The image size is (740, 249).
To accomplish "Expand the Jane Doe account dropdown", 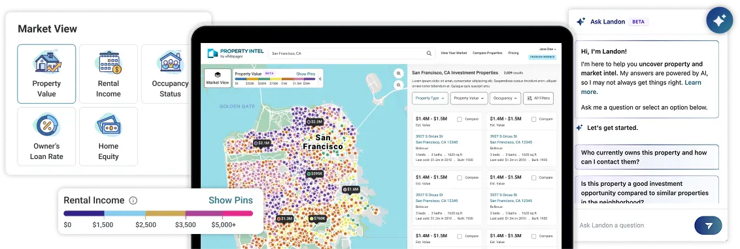I will click(x=547, y=49).
